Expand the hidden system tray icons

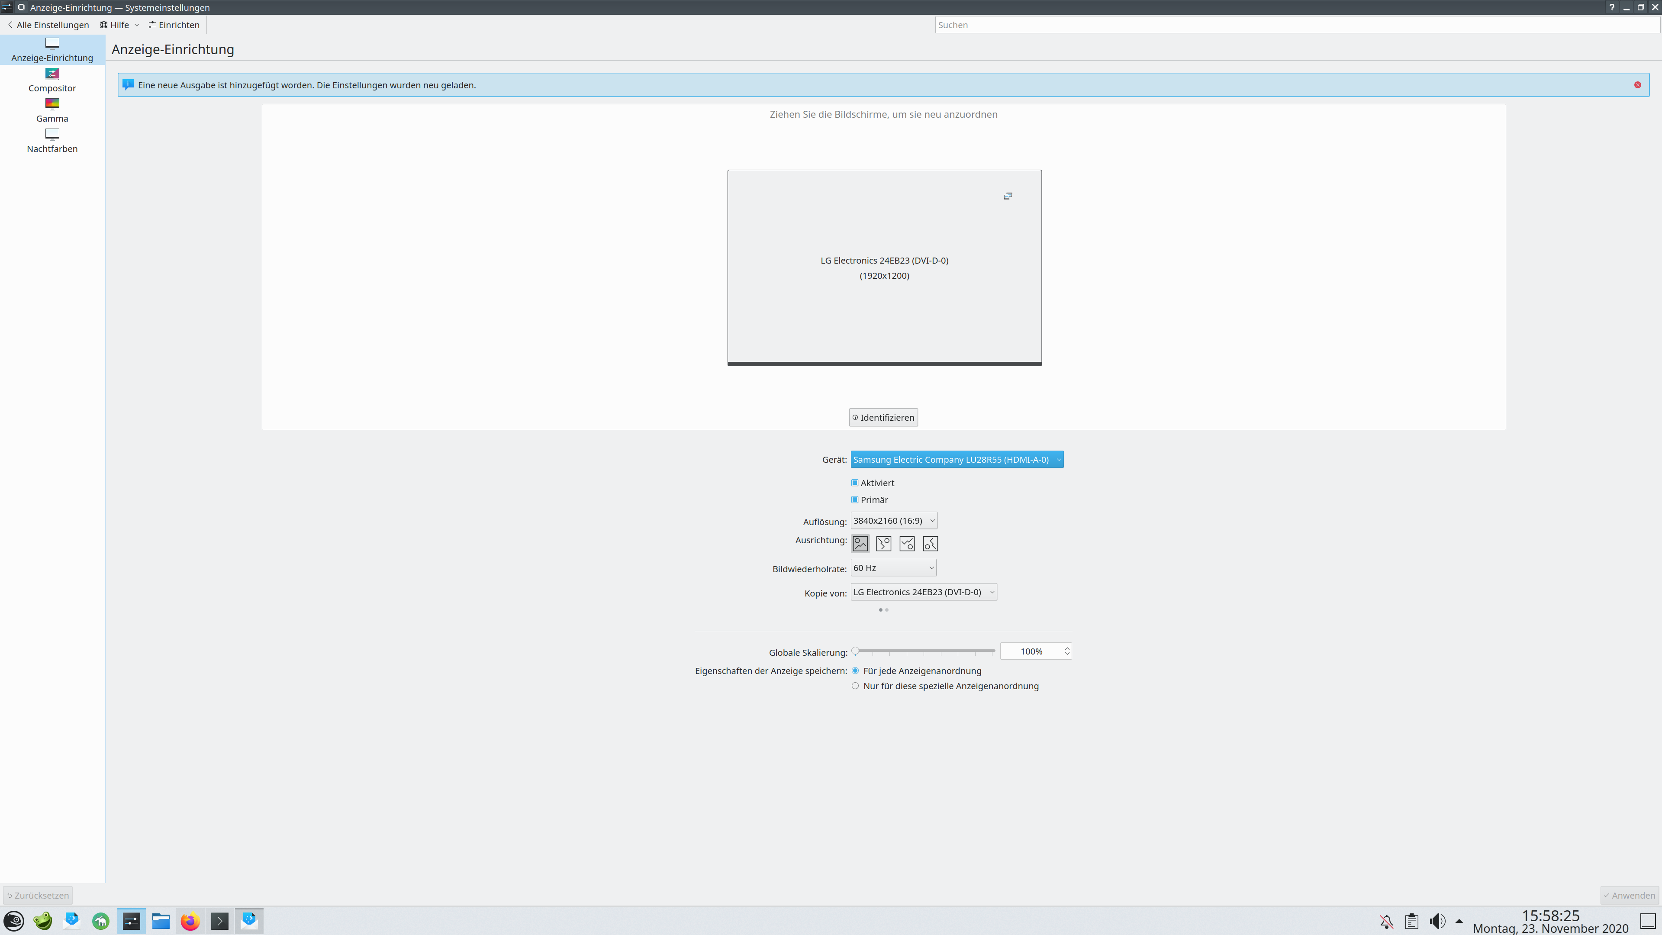point(1459,922)
